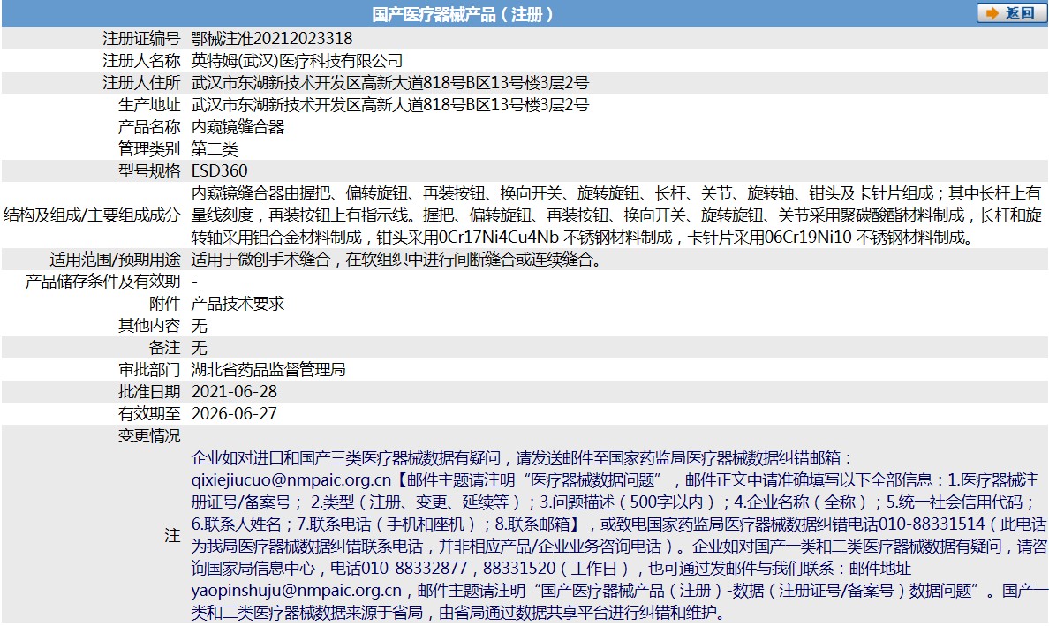
Task: Select approval department 湖北省药品监督管理局
Action: click(x=268, y=370)
